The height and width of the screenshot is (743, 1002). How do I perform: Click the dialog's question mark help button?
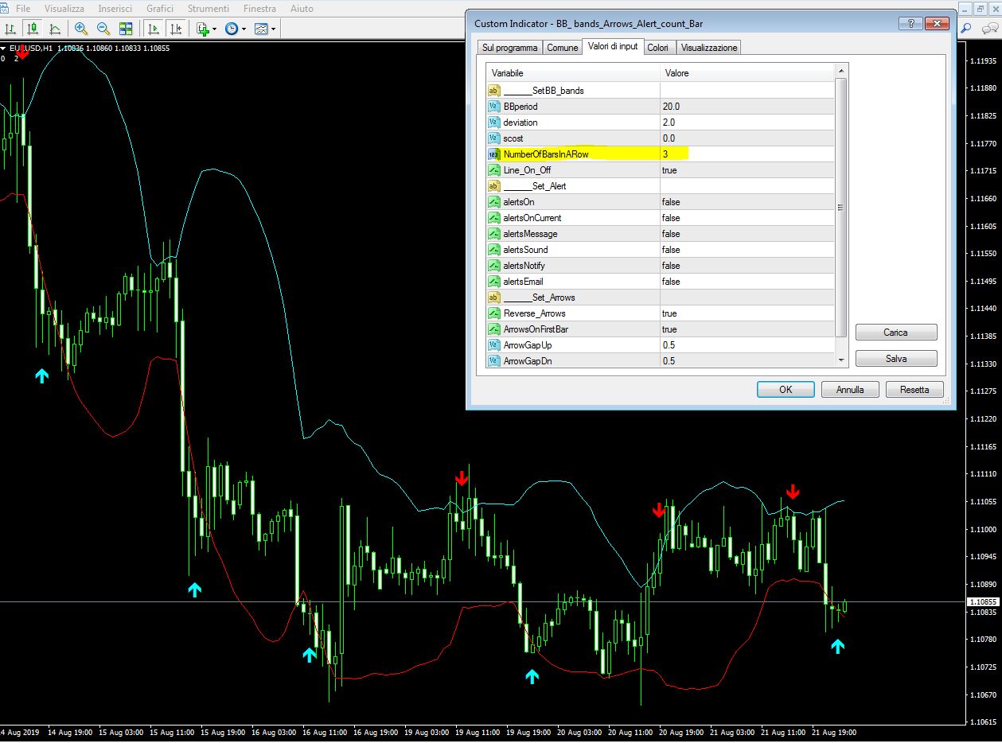click(910, 23)
